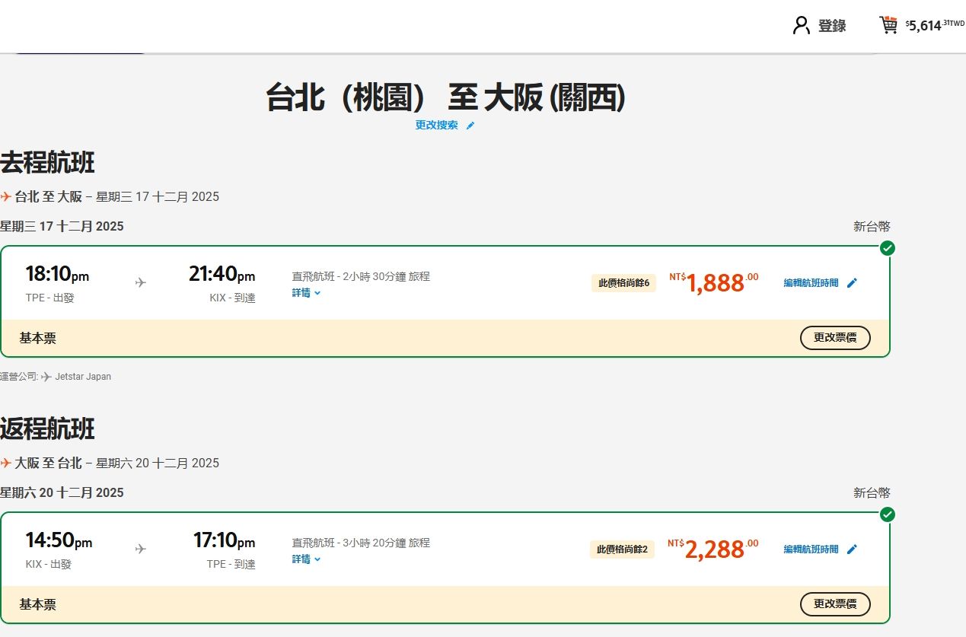Toggle the green checkmark on outbound flight
Screen dimensions: 966x637
(887, 248)
